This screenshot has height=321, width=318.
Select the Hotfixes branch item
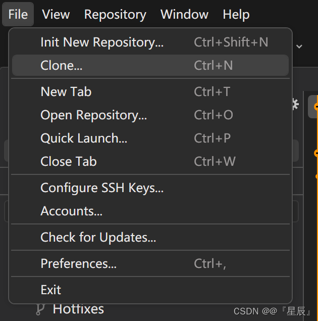[78, 309]
